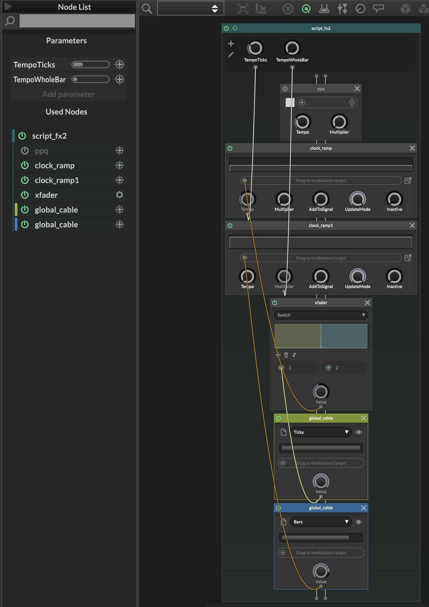Open the Bars dropdown in global_cable
Viewport: 429px width, 607px height.
[321, 522]
